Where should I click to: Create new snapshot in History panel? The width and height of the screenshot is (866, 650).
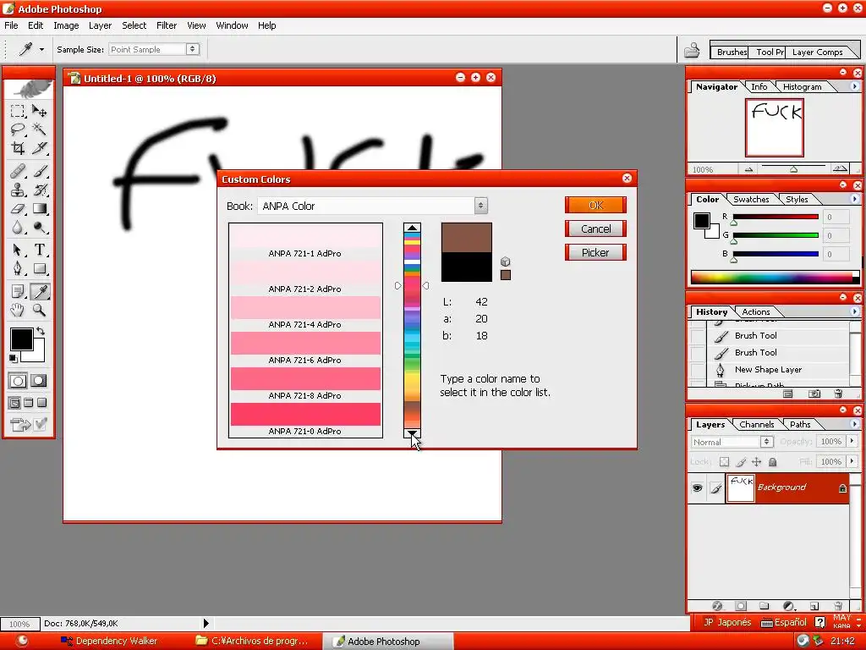[x=814, y=394]
